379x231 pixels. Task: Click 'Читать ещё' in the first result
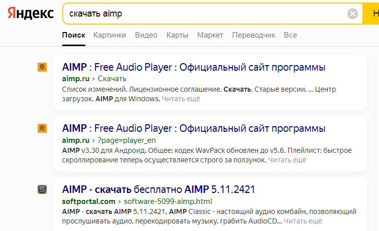(181, 99)
